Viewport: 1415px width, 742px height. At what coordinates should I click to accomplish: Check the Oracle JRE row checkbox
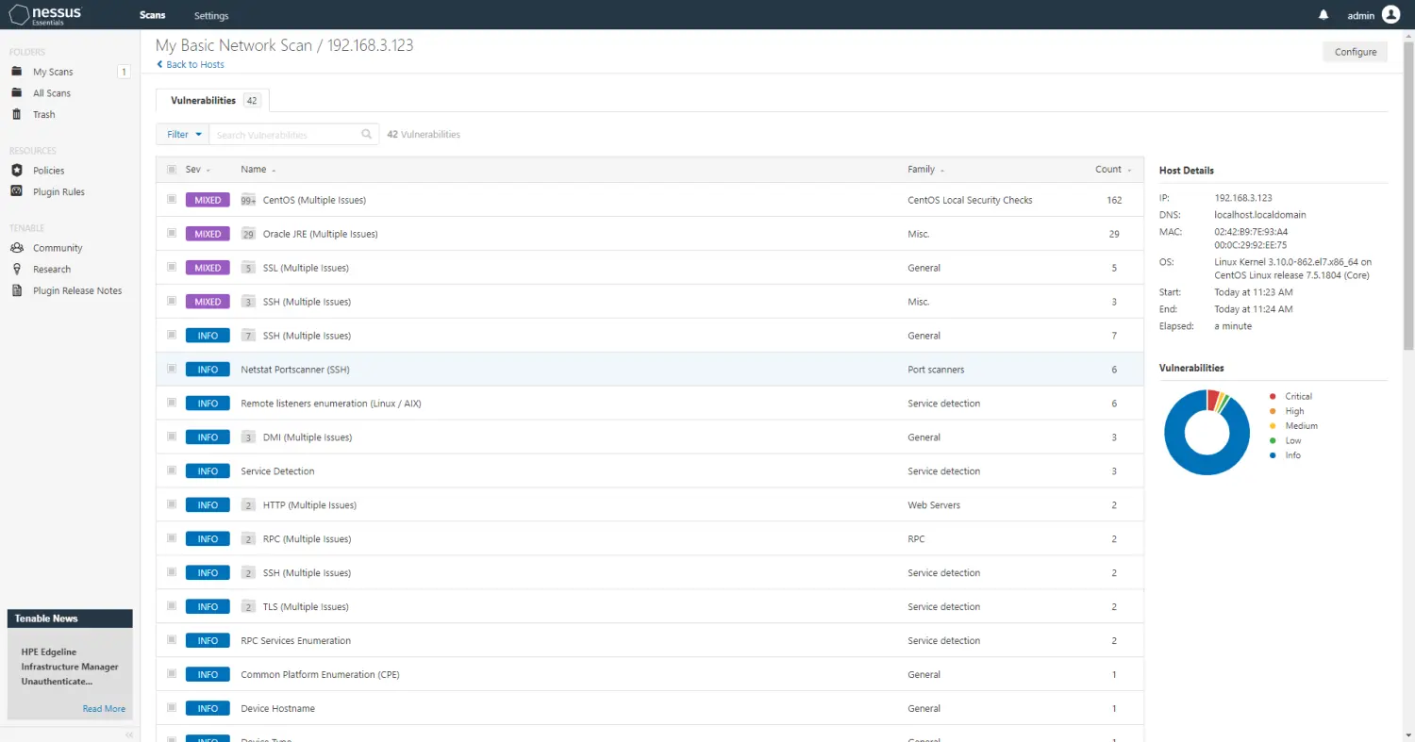point(172,234)
